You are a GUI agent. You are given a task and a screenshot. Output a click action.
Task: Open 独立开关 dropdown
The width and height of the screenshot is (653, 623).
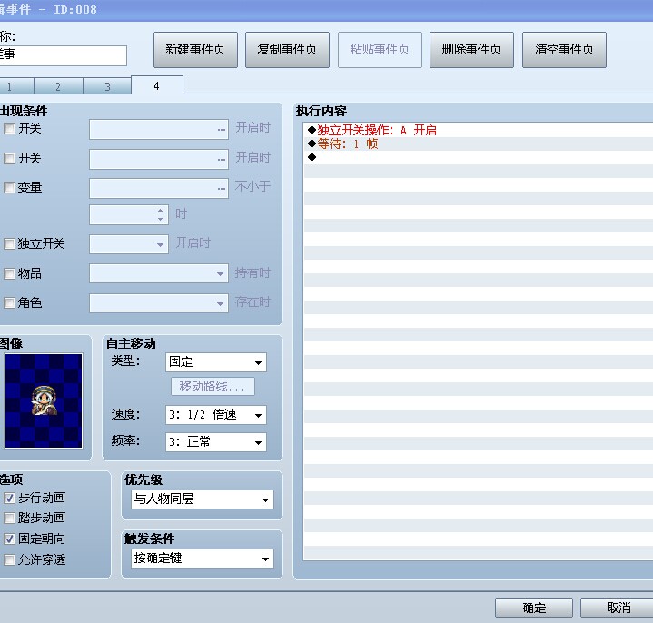pos(129,244)
